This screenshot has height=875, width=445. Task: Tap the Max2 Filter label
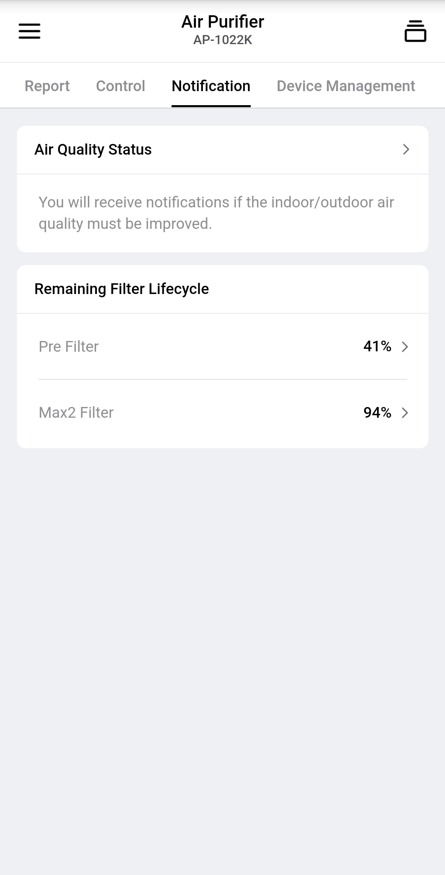click(x=76, y=413)
